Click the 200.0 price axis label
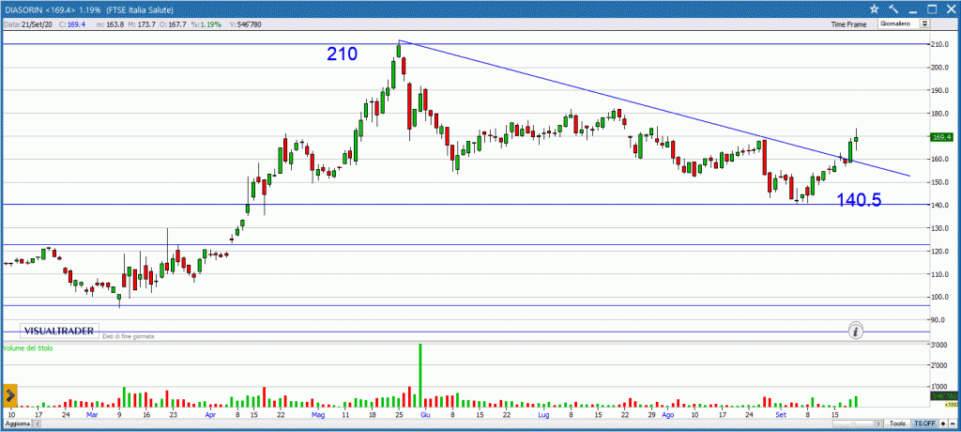Viewport: 961px width, 432px height. (x=941, y=68)
